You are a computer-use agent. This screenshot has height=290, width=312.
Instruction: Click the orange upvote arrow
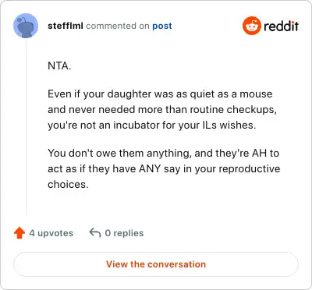19,233
